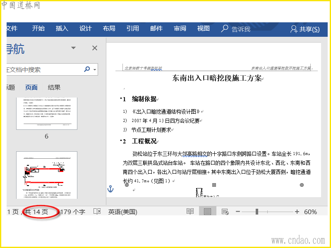Click the heading 工程概况
This screenshot has height=248, width=331.
point(144,141)
